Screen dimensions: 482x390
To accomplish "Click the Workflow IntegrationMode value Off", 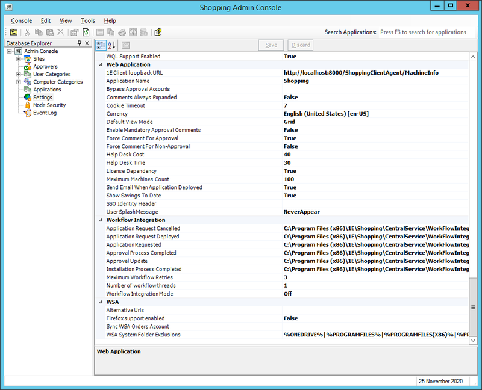I will coord(288,294).
